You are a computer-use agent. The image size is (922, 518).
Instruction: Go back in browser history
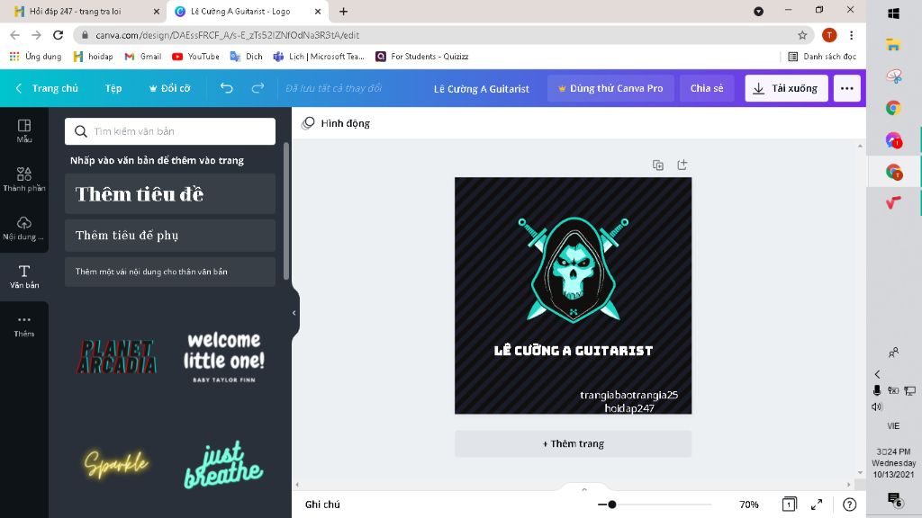(x=14, y=35)
